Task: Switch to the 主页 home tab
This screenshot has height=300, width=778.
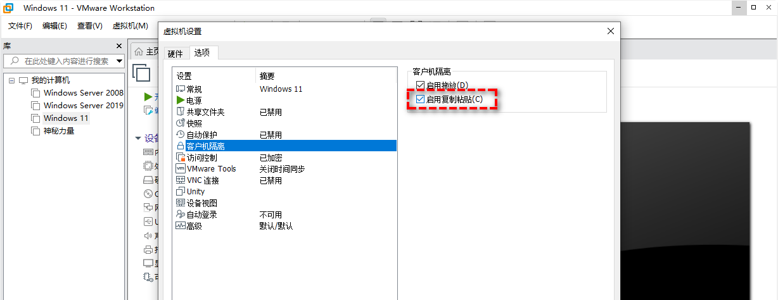Action: [x=146, y=52]
